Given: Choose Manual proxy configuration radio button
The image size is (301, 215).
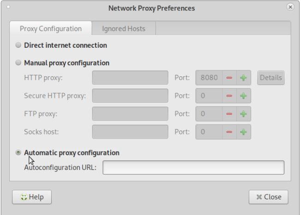Looking at the screenshot, I should click(18, 62).
